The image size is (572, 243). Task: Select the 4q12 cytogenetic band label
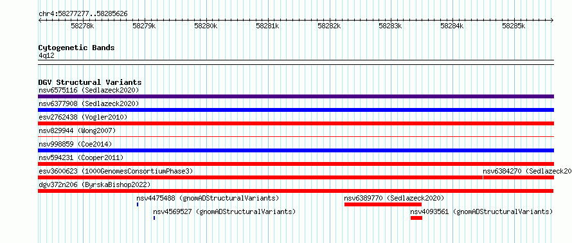pyautogui.click(x=46, y=55)
